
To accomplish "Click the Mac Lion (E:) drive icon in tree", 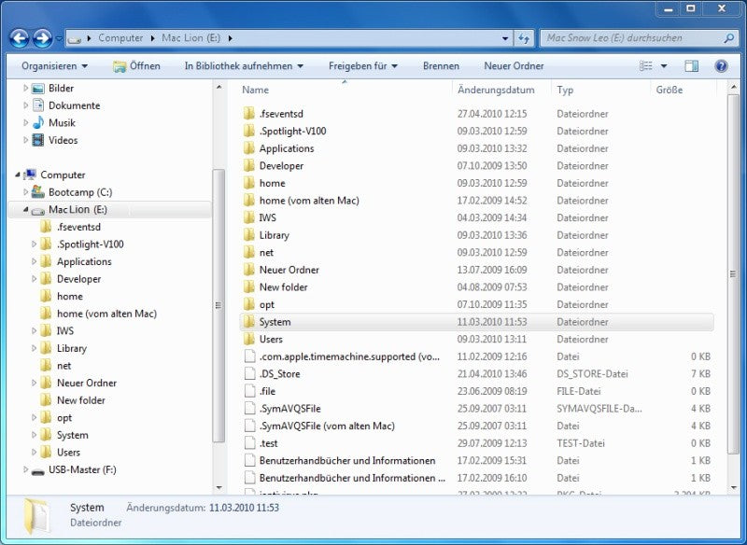I will [38, 210].
